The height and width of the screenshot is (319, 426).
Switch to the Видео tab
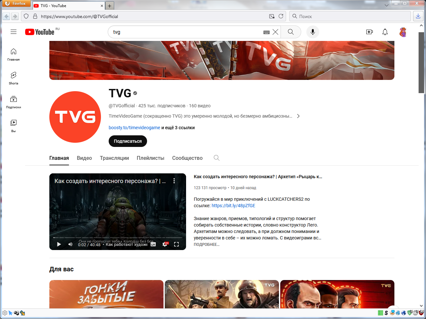[84, 158]
